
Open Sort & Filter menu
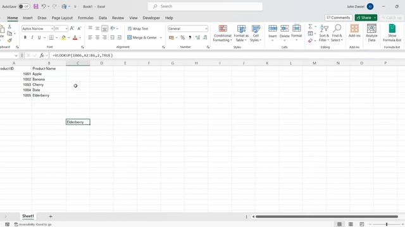(x=324, y=33)
